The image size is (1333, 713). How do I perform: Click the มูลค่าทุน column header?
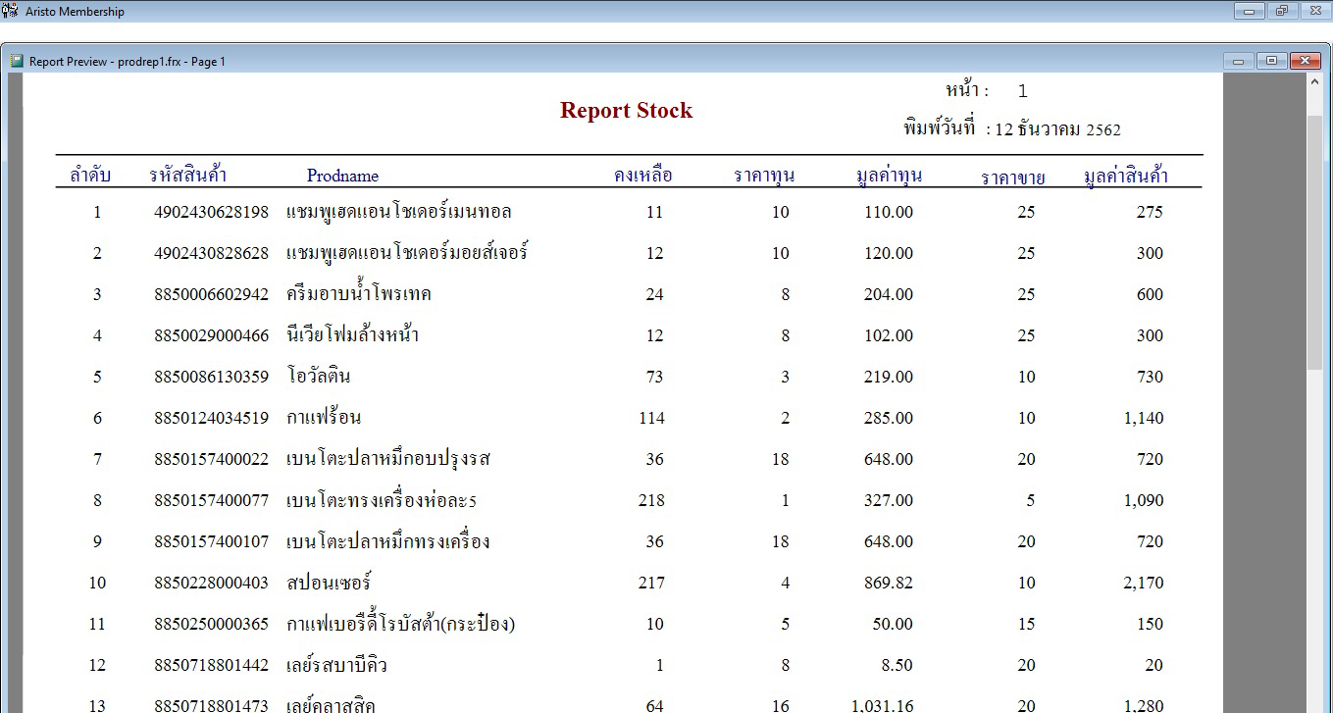click(x=889, y=177)
